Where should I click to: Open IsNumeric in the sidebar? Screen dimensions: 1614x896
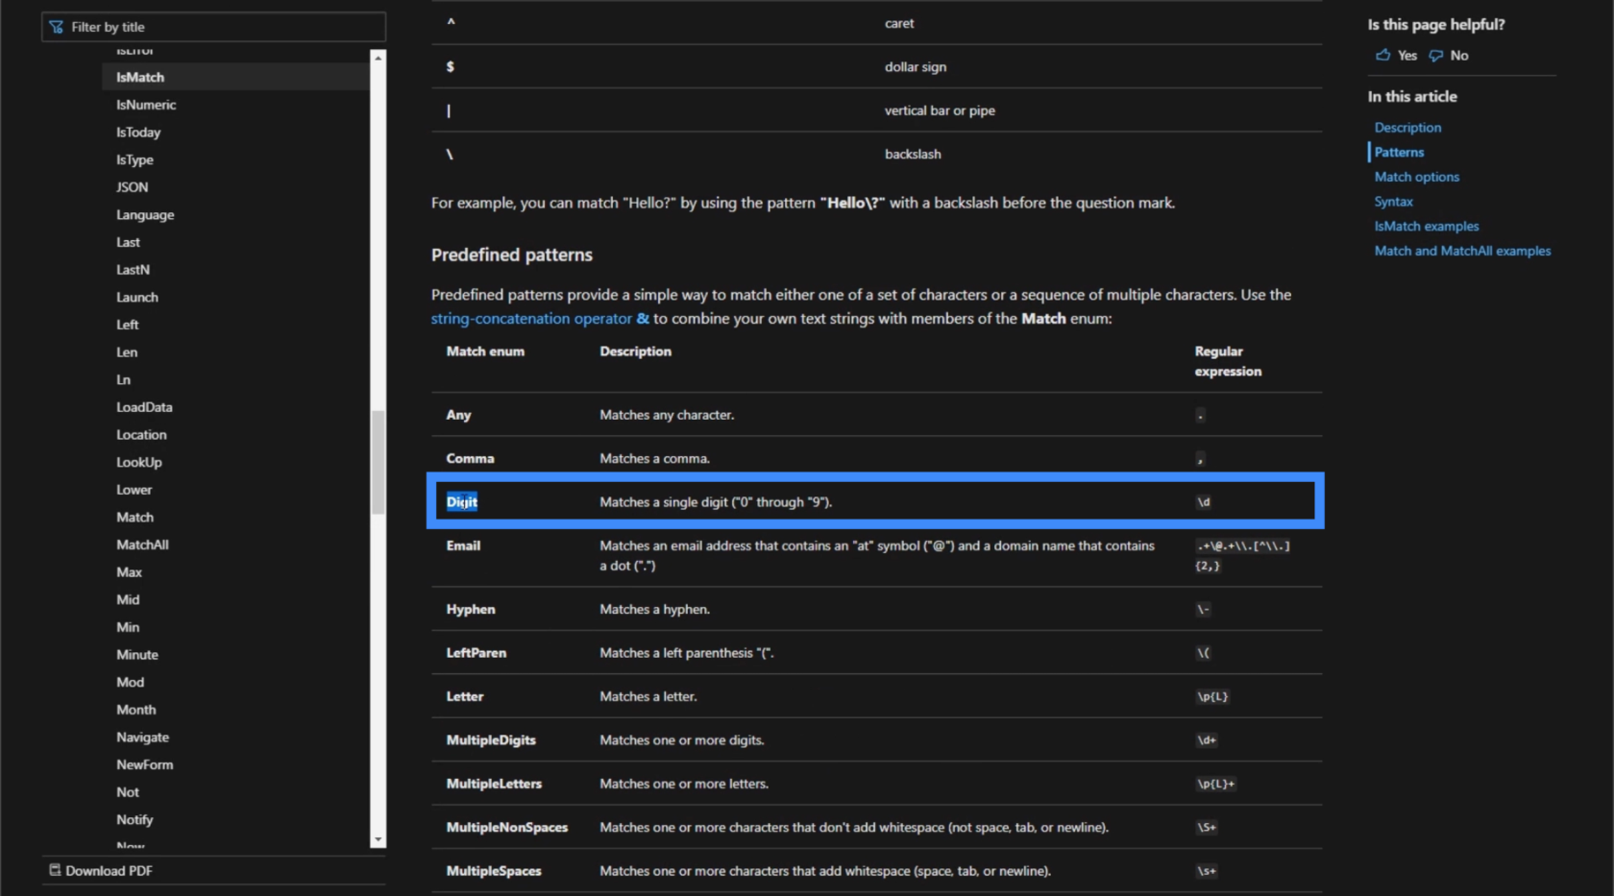coord(146,105)
